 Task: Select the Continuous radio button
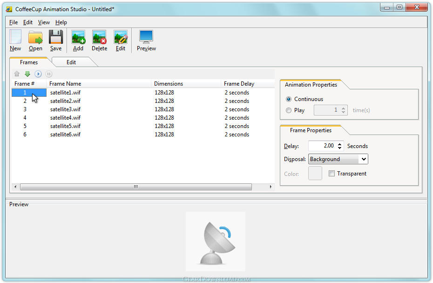click(289, 99)
